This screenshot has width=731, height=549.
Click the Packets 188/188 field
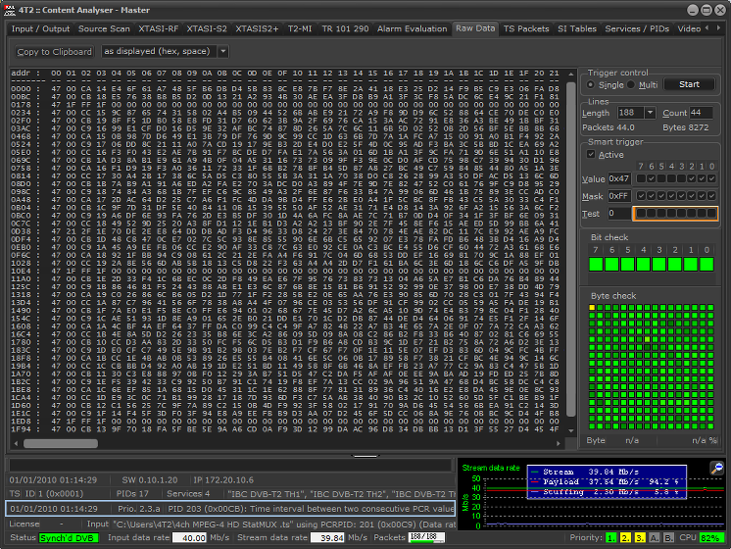tap(426, 538)
